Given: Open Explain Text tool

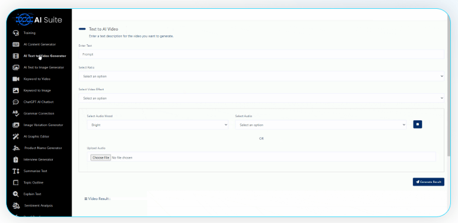Looking at the screenshot, I should coord(33,194).
